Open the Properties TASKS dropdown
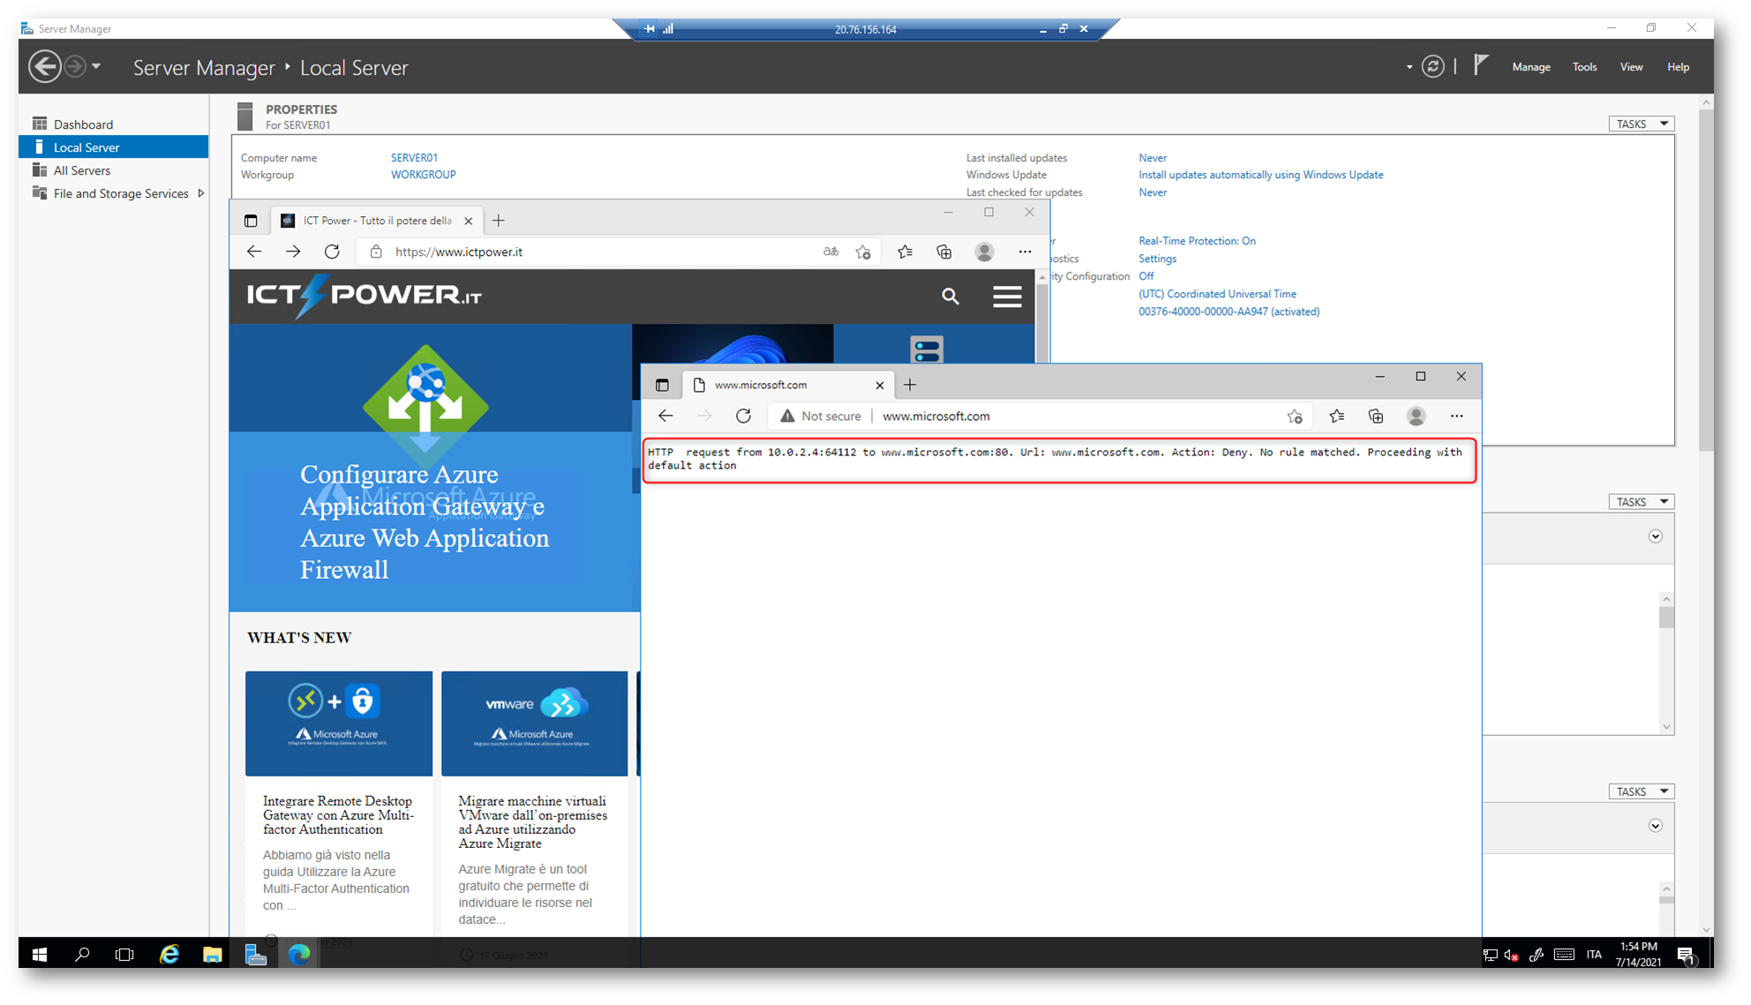The height and width of the screenshot is (1005, 1751). (1641, 124)
